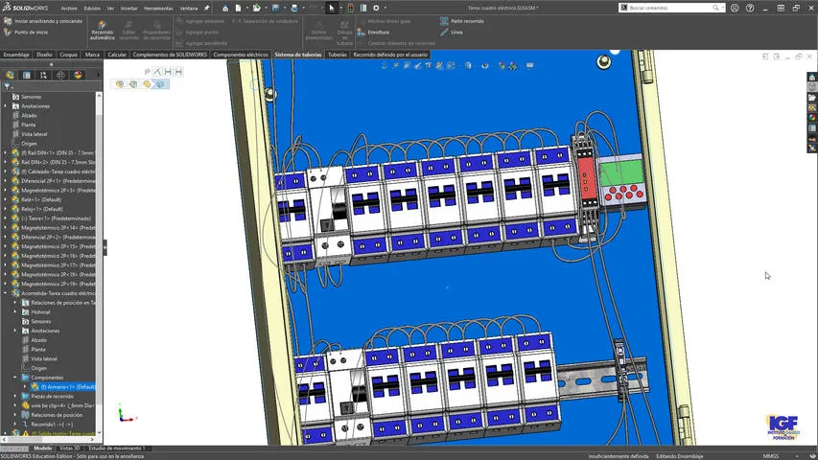Collapse the left panel with its side handle

pyautogui.click(x=105, y=247)
